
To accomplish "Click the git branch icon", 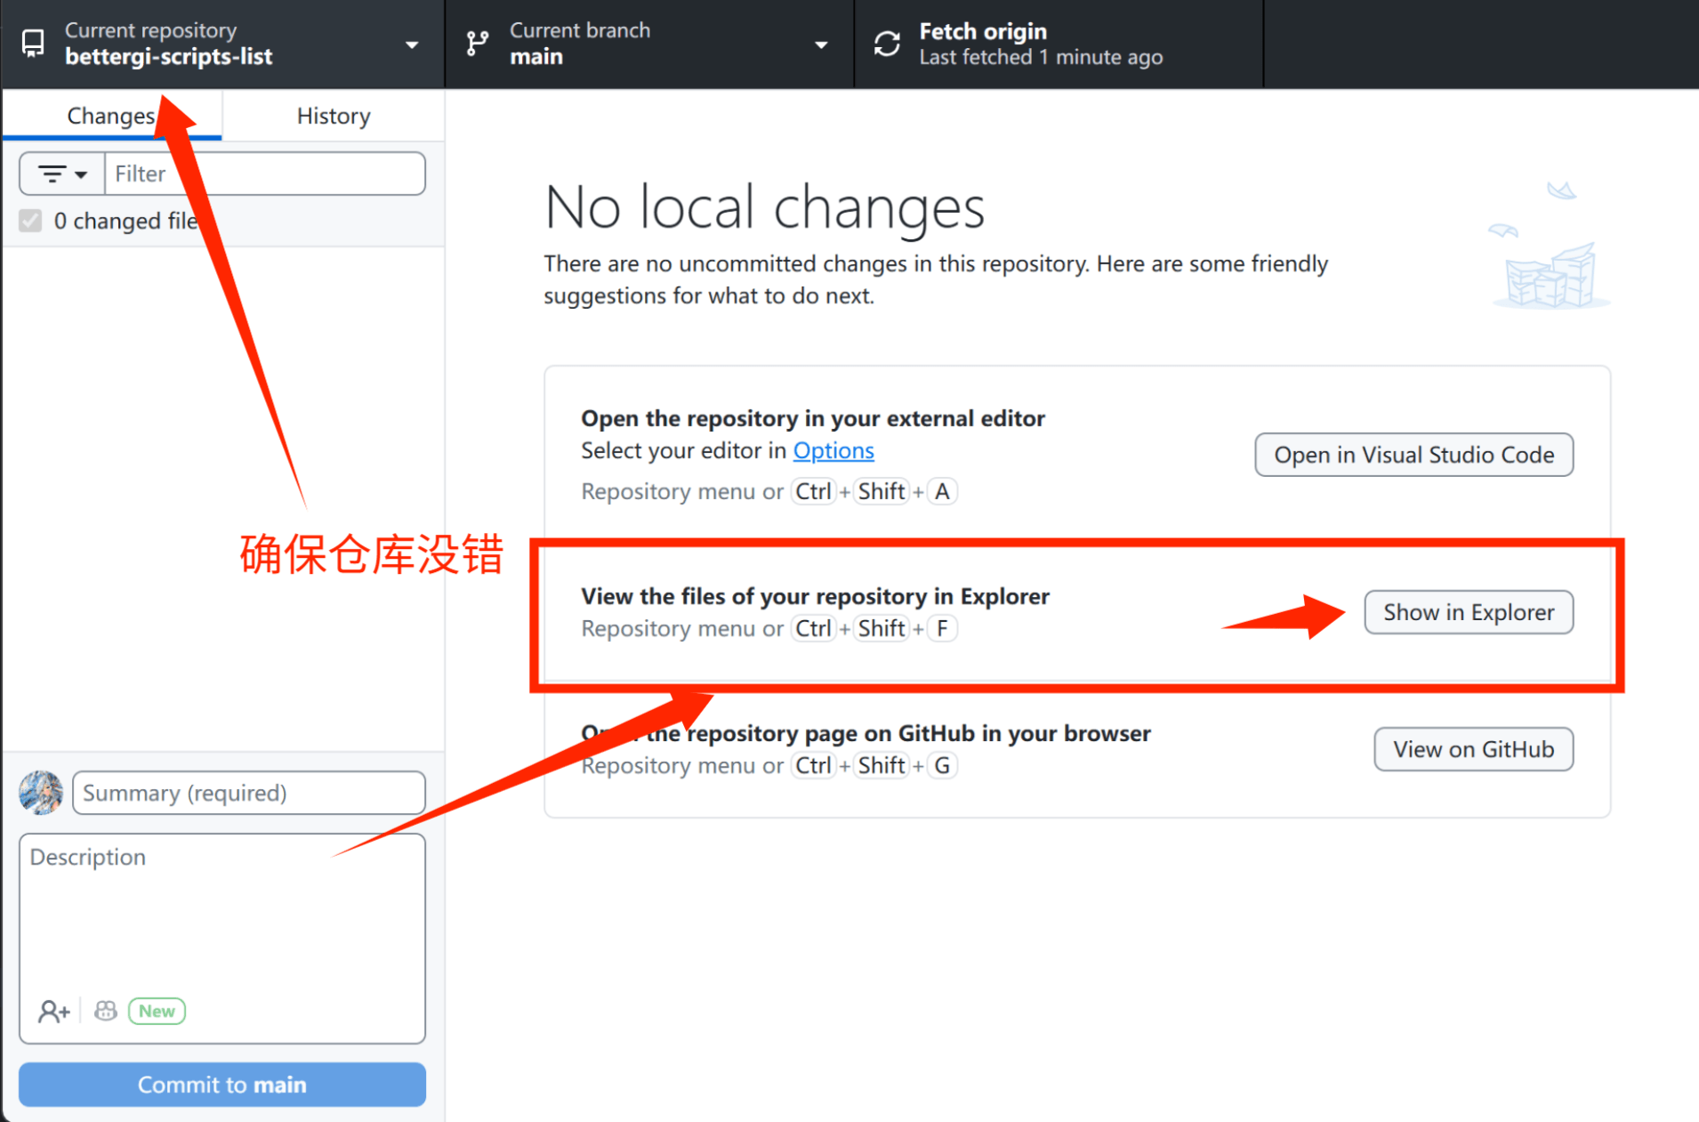I will coord(478,44).
